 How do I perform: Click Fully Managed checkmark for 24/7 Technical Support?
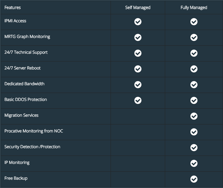click(194, 53)
